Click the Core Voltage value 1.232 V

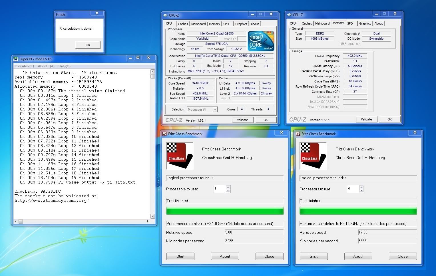pos(236,49)
